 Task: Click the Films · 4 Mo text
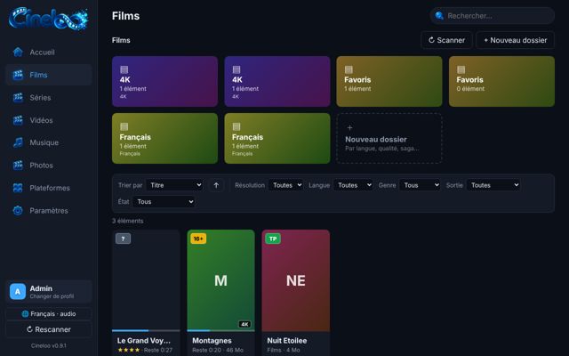[x=284, y=350]
